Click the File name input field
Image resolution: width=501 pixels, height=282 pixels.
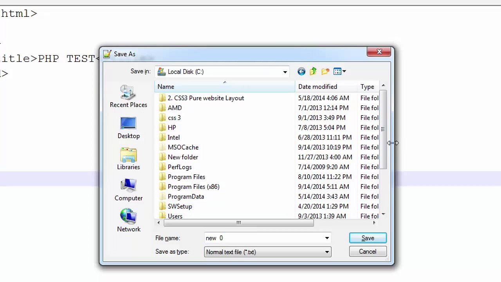(x=264, y=238)
